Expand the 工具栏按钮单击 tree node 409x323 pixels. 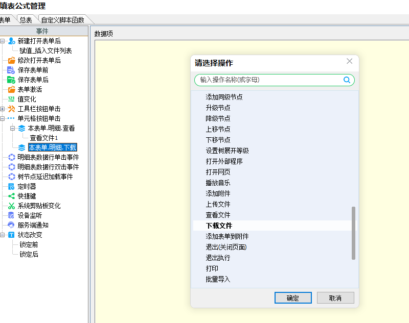pyautogui.click(x=3, y=109)
